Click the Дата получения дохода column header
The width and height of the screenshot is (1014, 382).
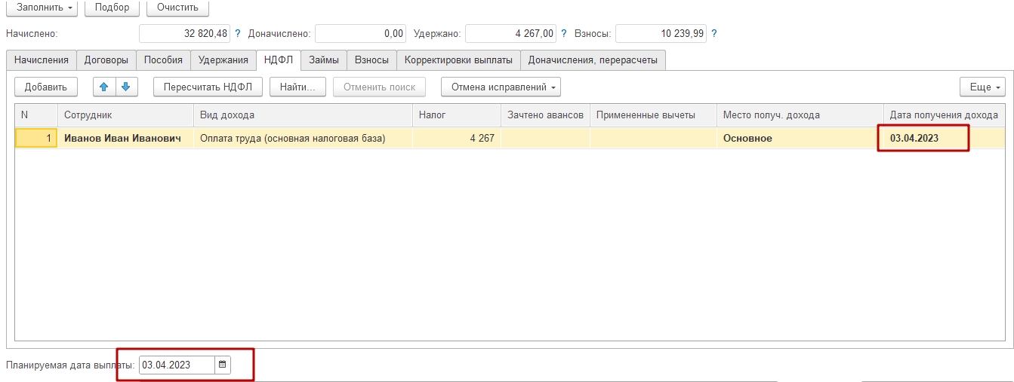point(944,115)
